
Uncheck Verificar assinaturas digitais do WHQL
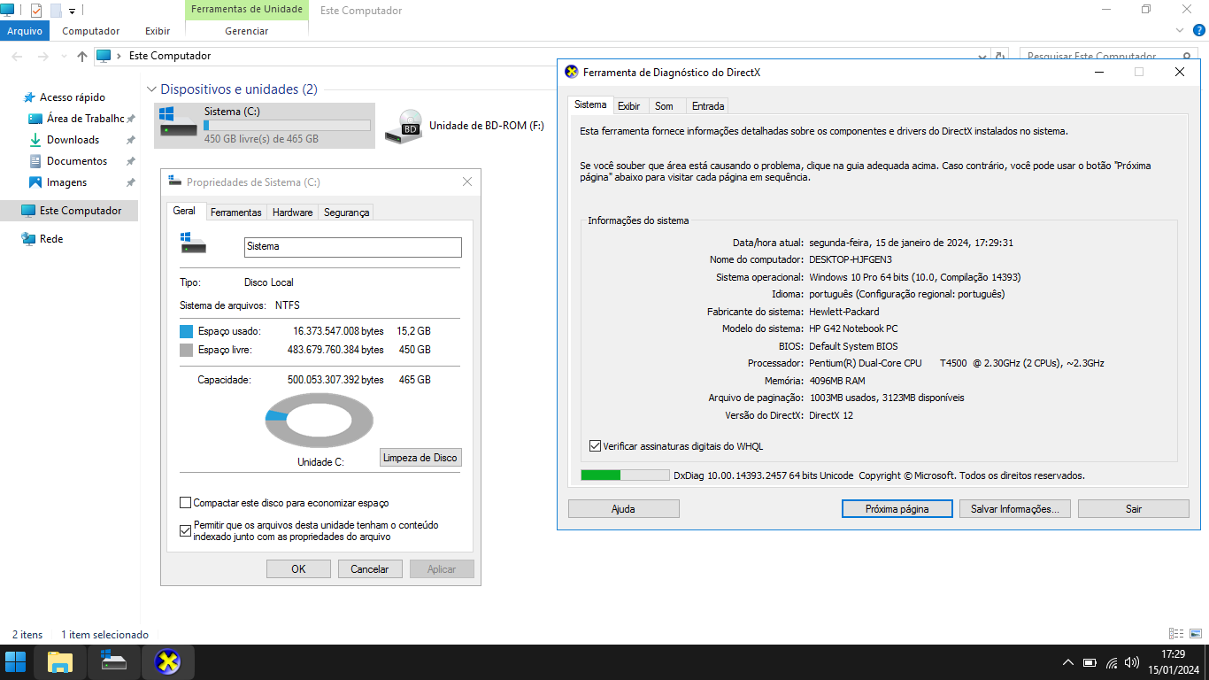pos(595,446)
